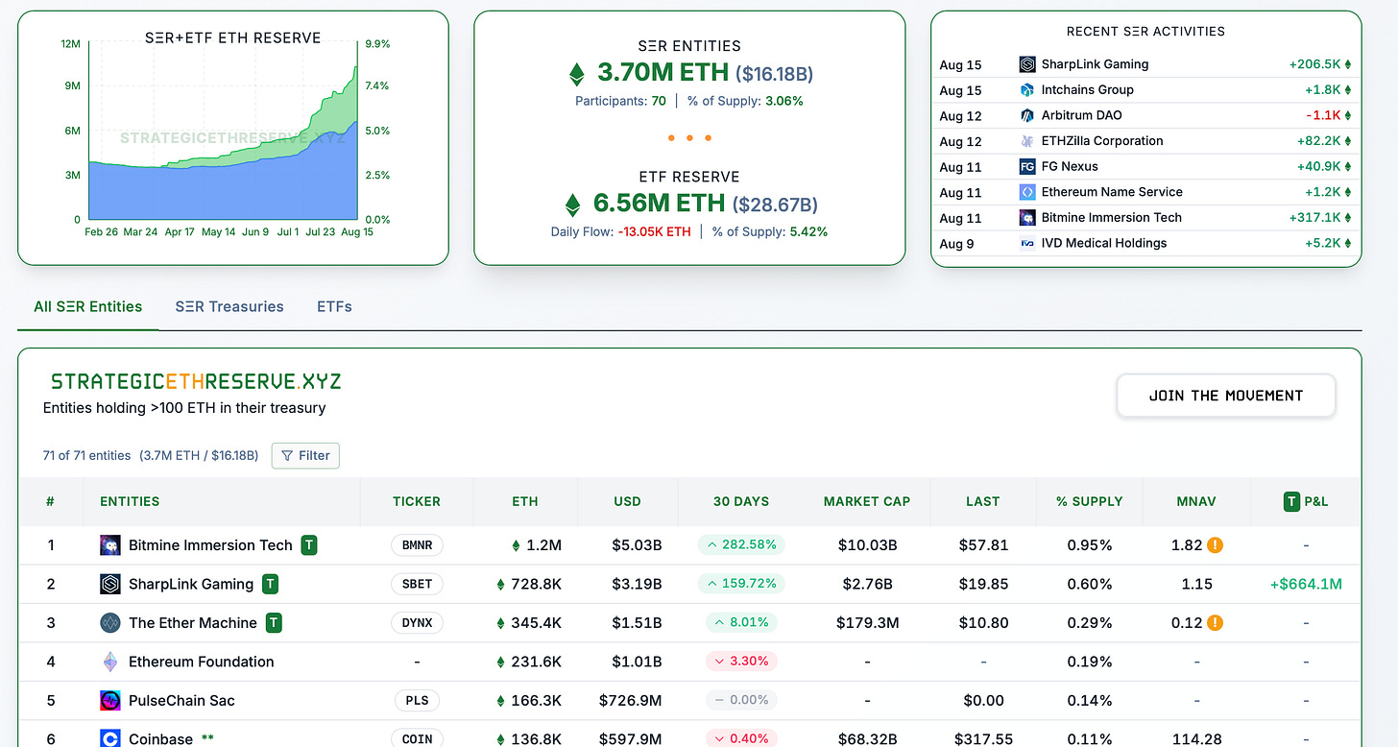Click the SharpLink Gaming logo in Recent Activities
This screenshot has width=1398, height=747.
point(1027,64)
